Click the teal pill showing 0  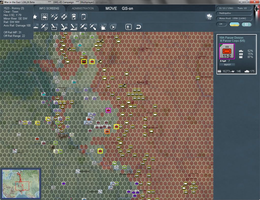tap(246, 24)
